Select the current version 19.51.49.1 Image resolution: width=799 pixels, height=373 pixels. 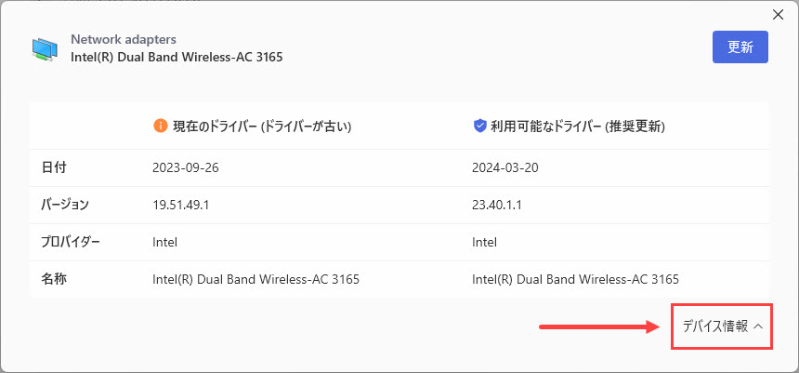(x=181, y=206)
